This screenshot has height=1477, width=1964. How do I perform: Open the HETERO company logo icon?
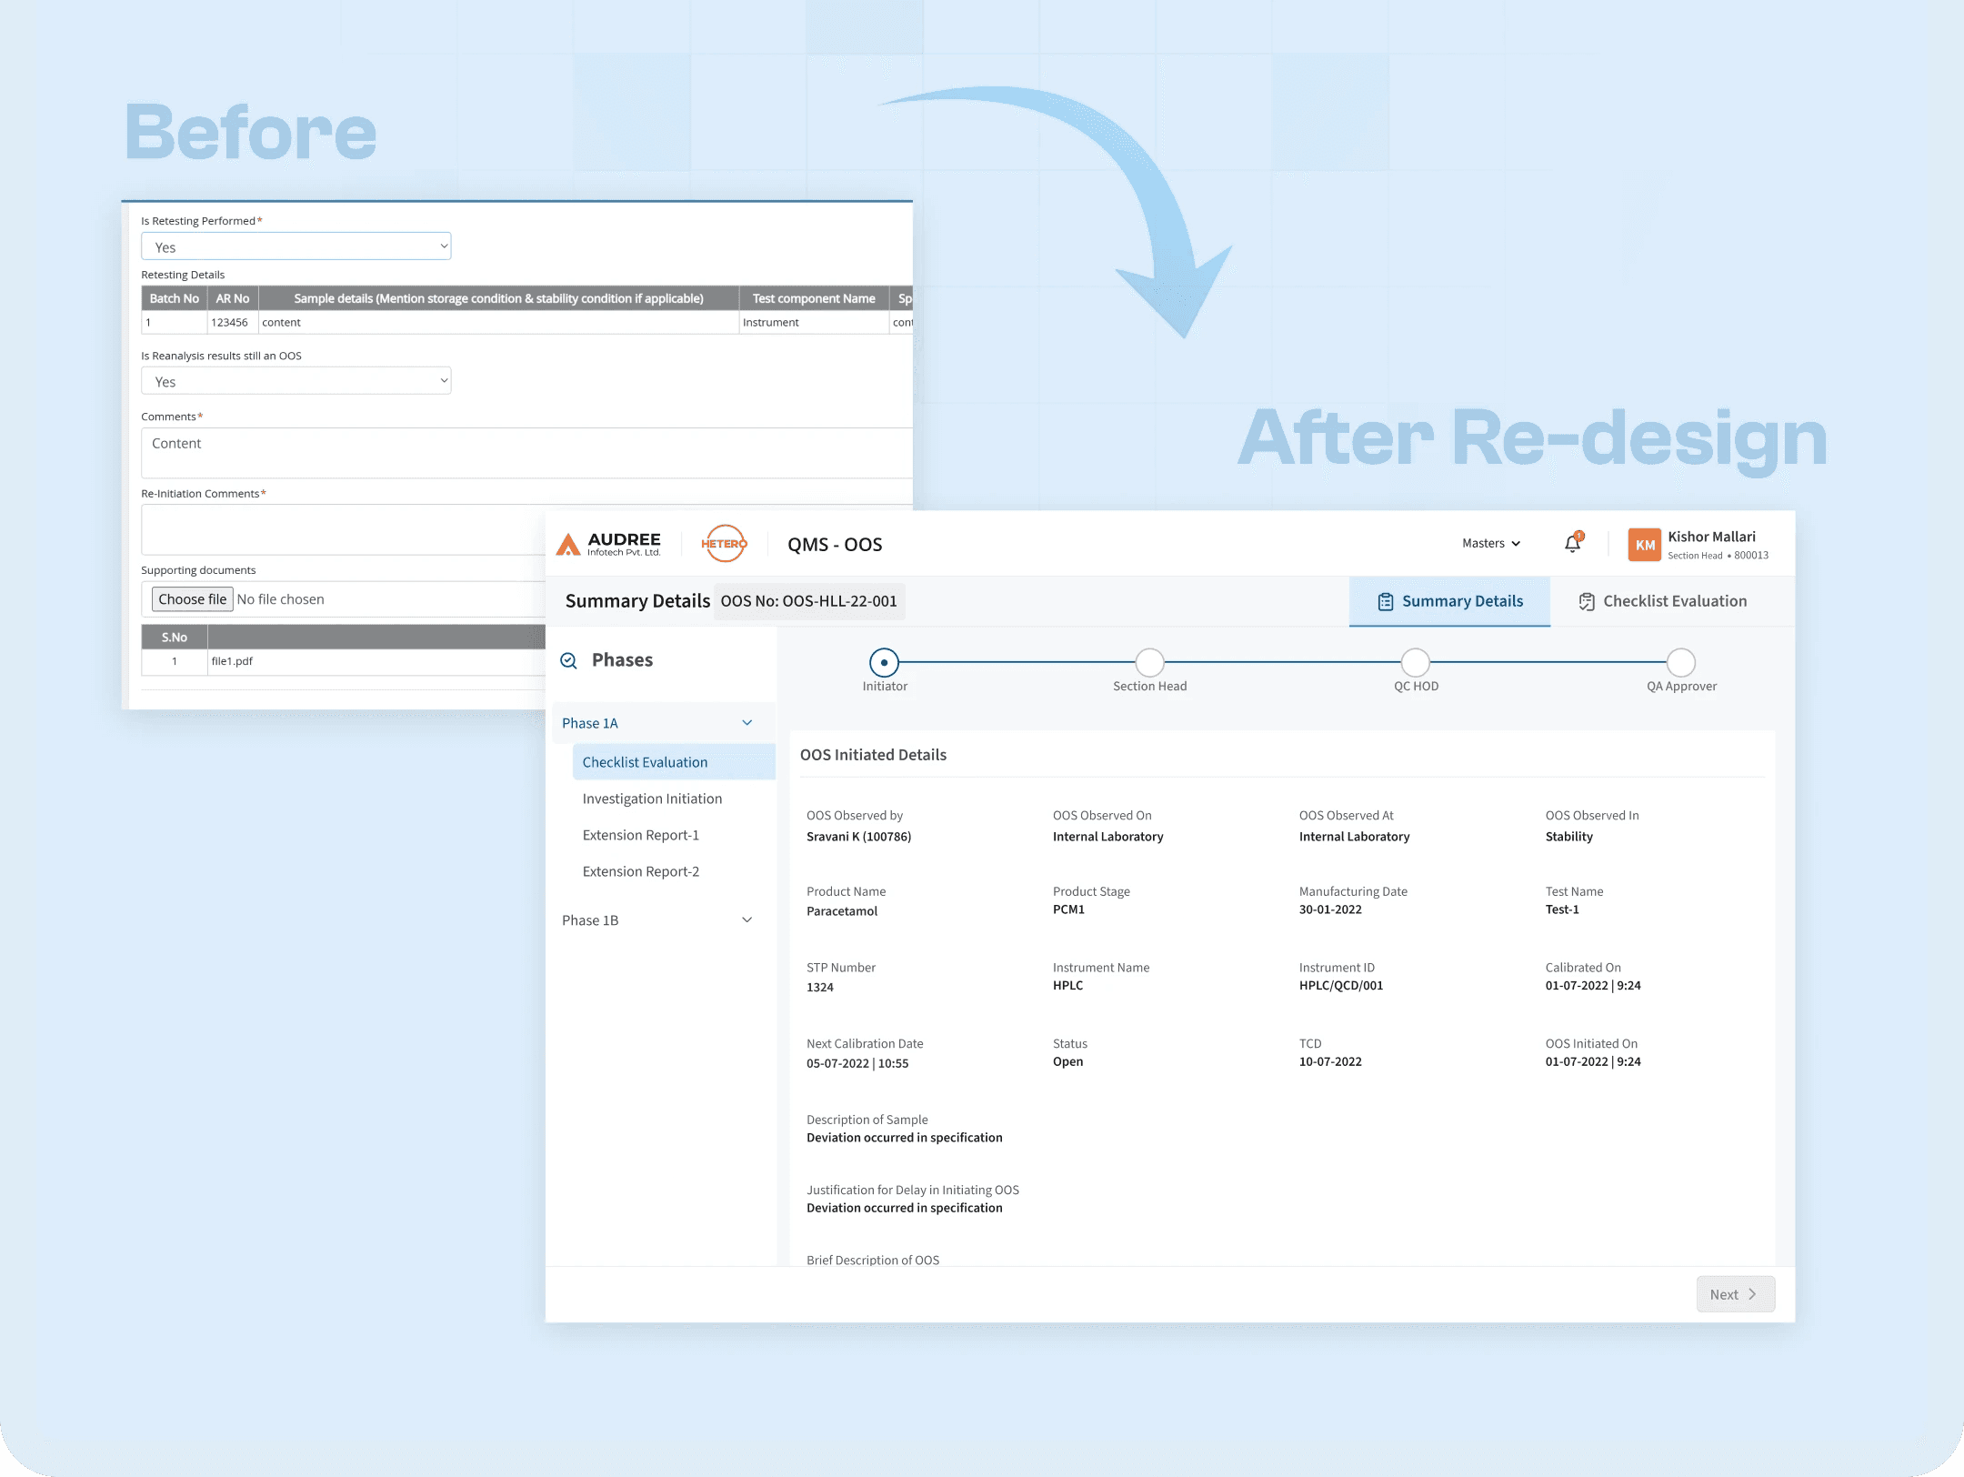tap(724, 543)
